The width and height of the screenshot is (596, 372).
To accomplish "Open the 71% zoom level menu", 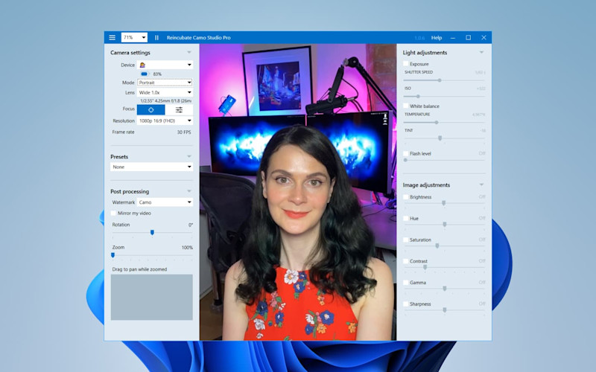I will click(135, 37).
